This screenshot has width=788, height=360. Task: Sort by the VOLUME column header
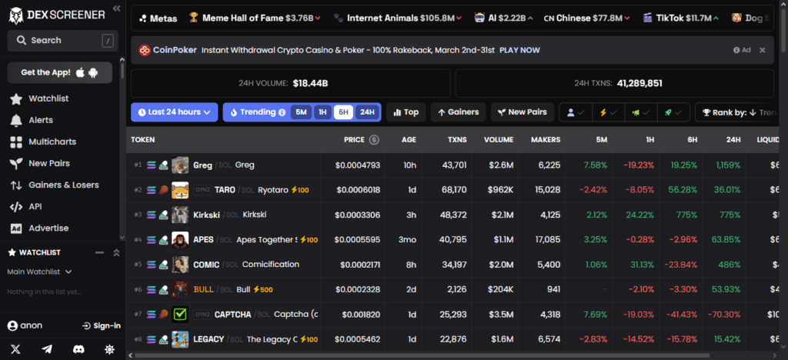pos(499,139)
